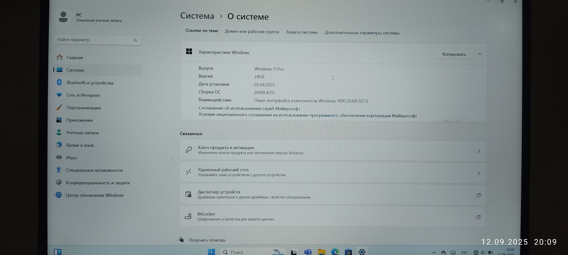
Task: Open the Главная settings page
Action: (97, 58)
